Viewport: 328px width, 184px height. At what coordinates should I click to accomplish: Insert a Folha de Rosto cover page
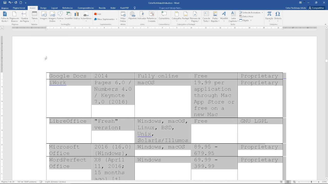(5, 17)
